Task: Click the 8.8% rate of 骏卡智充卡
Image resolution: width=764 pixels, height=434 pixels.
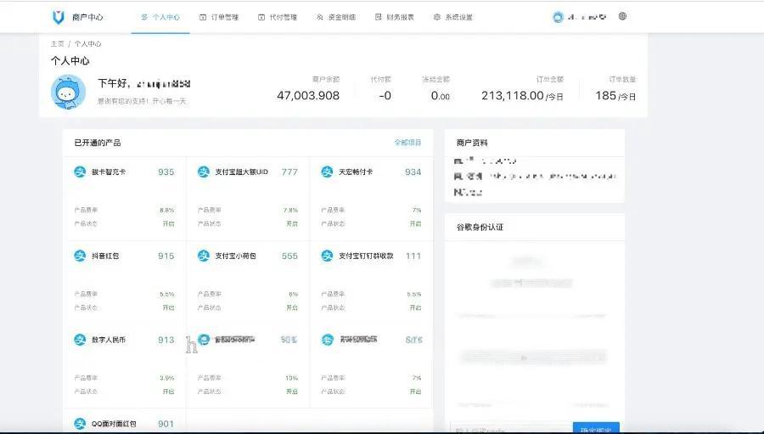Action: (x=167, y=210)
